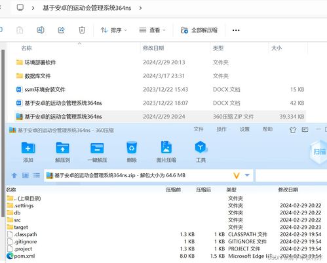Open the 设置 settings menu

pyautogui.click(x=244, y=129)
